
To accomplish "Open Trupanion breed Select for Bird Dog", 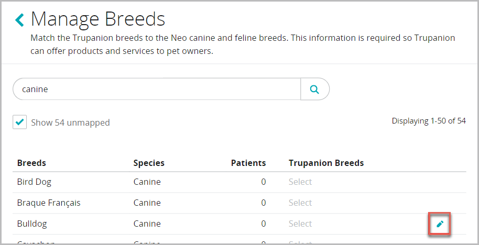I will [300, 182].
